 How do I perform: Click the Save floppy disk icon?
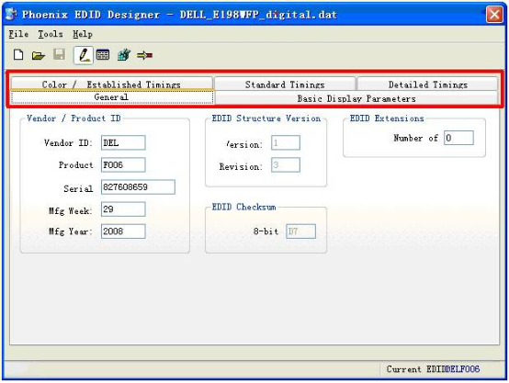click(59, 54)
